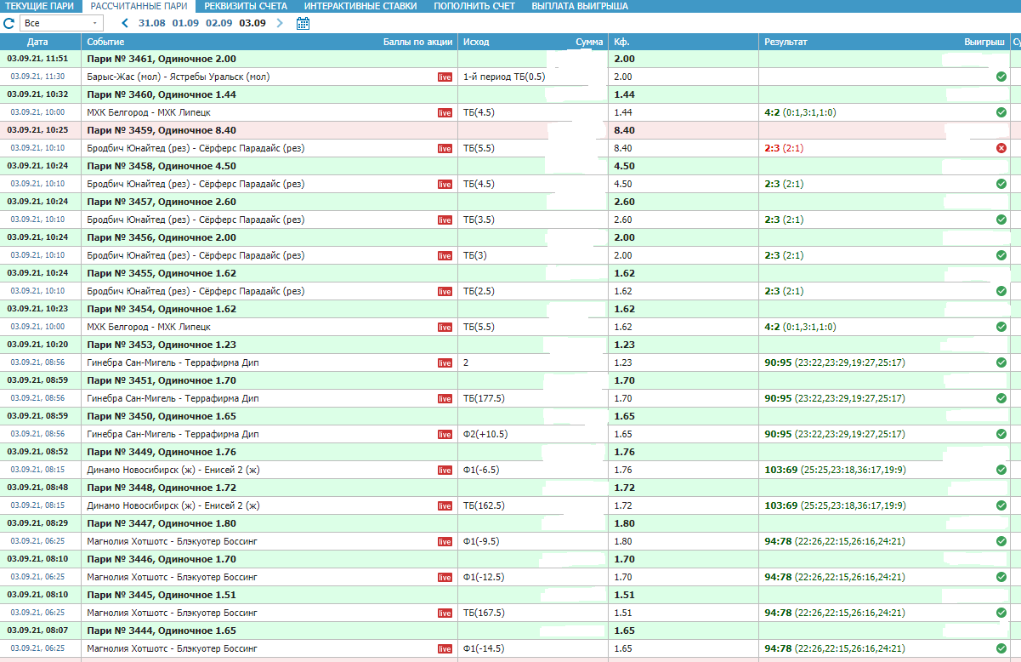Select date 31.08
The height and width of the screenshot is (662, 1021).
152,23
